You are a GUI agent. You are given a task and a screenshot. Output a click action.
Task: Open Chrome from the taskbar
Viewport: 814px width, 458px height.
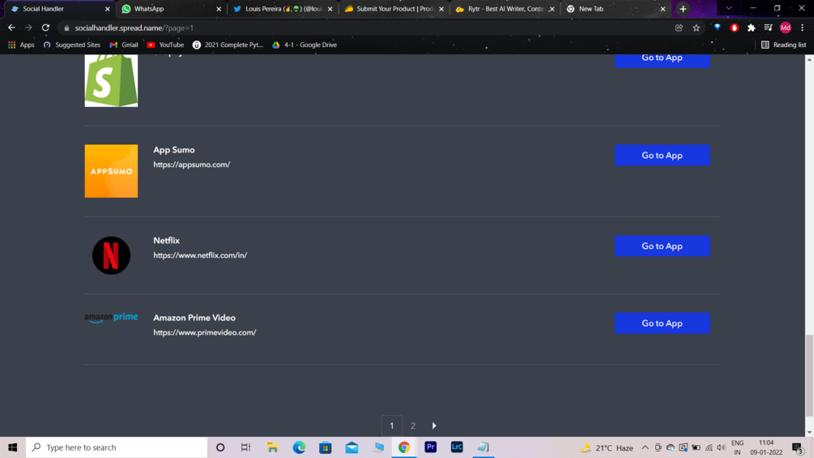pyautogui.click(x=404, y=447)
